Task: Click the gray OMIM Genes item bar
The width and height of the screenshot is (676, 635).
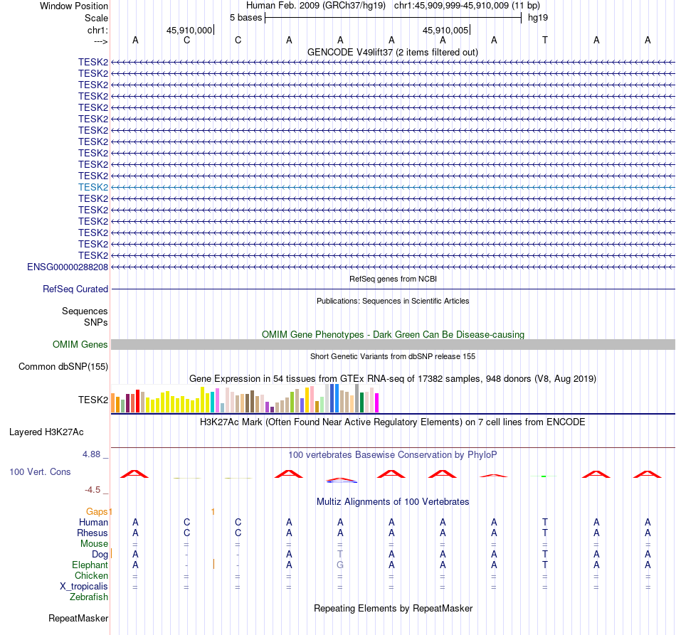Action: pos(393,345)
